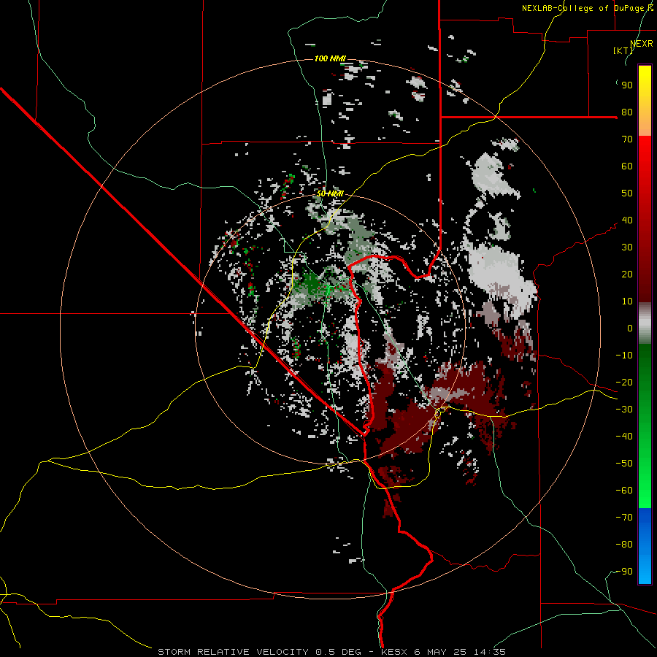Select the 80 value on the velocity scale

point(627,112)
